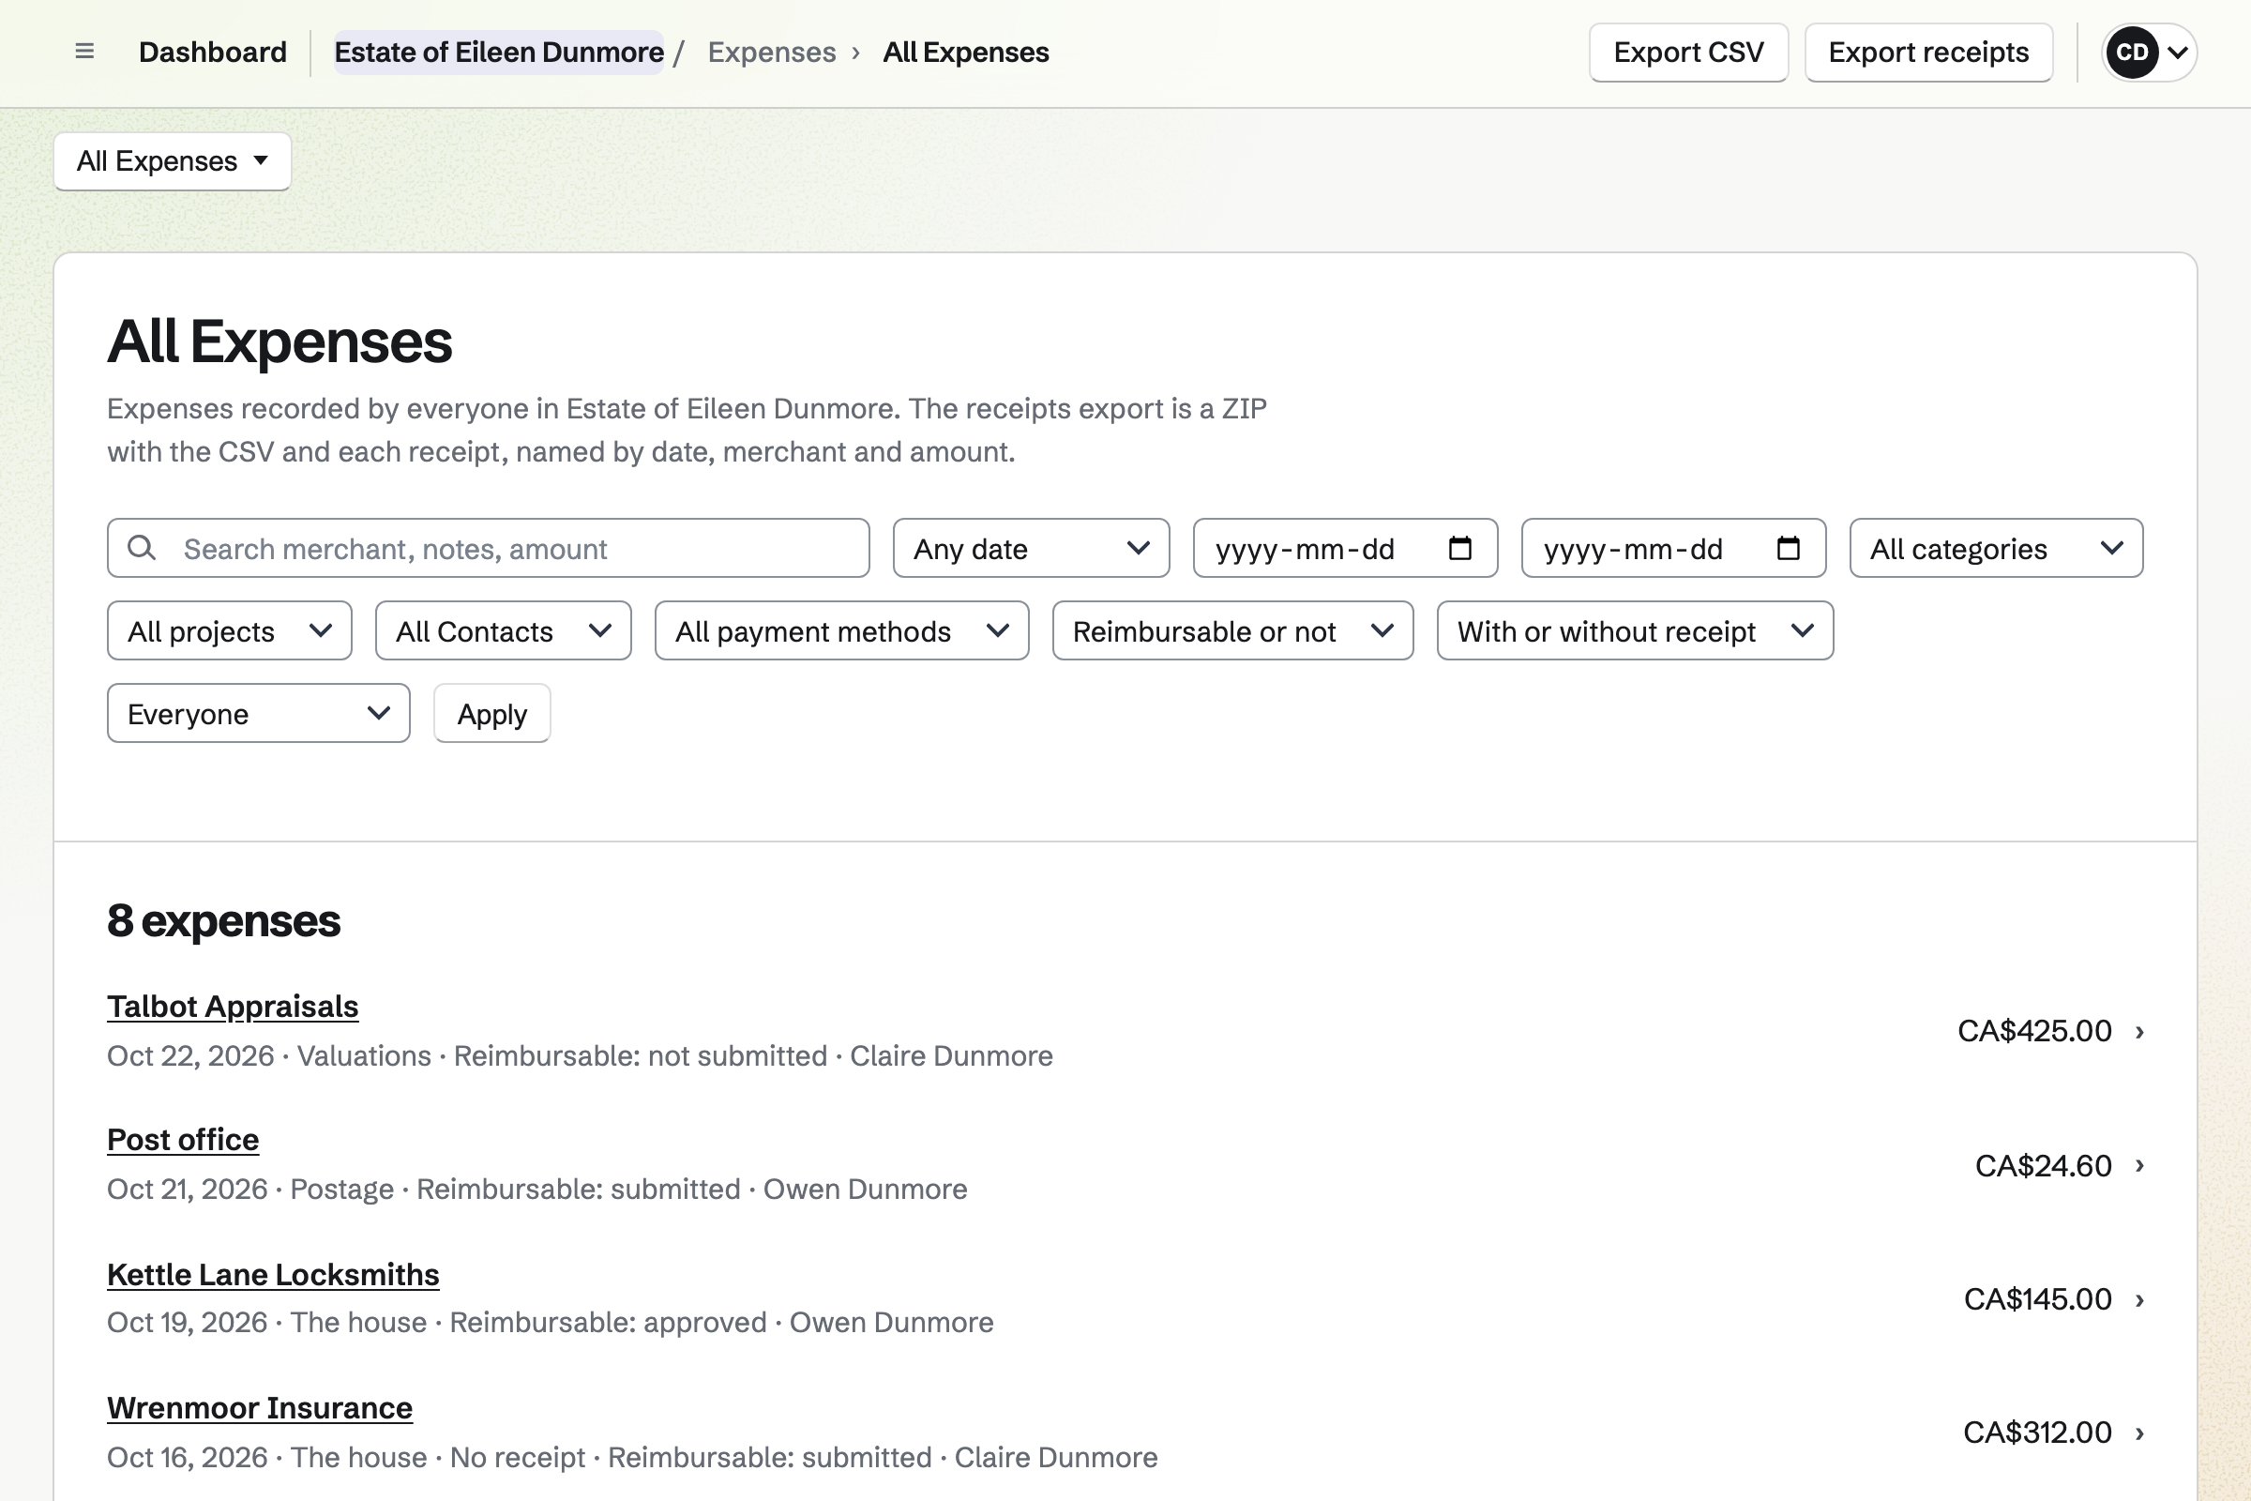The image size is (2251, 1501).
Task: Open the All categories dropdown
Action: 1996,549
